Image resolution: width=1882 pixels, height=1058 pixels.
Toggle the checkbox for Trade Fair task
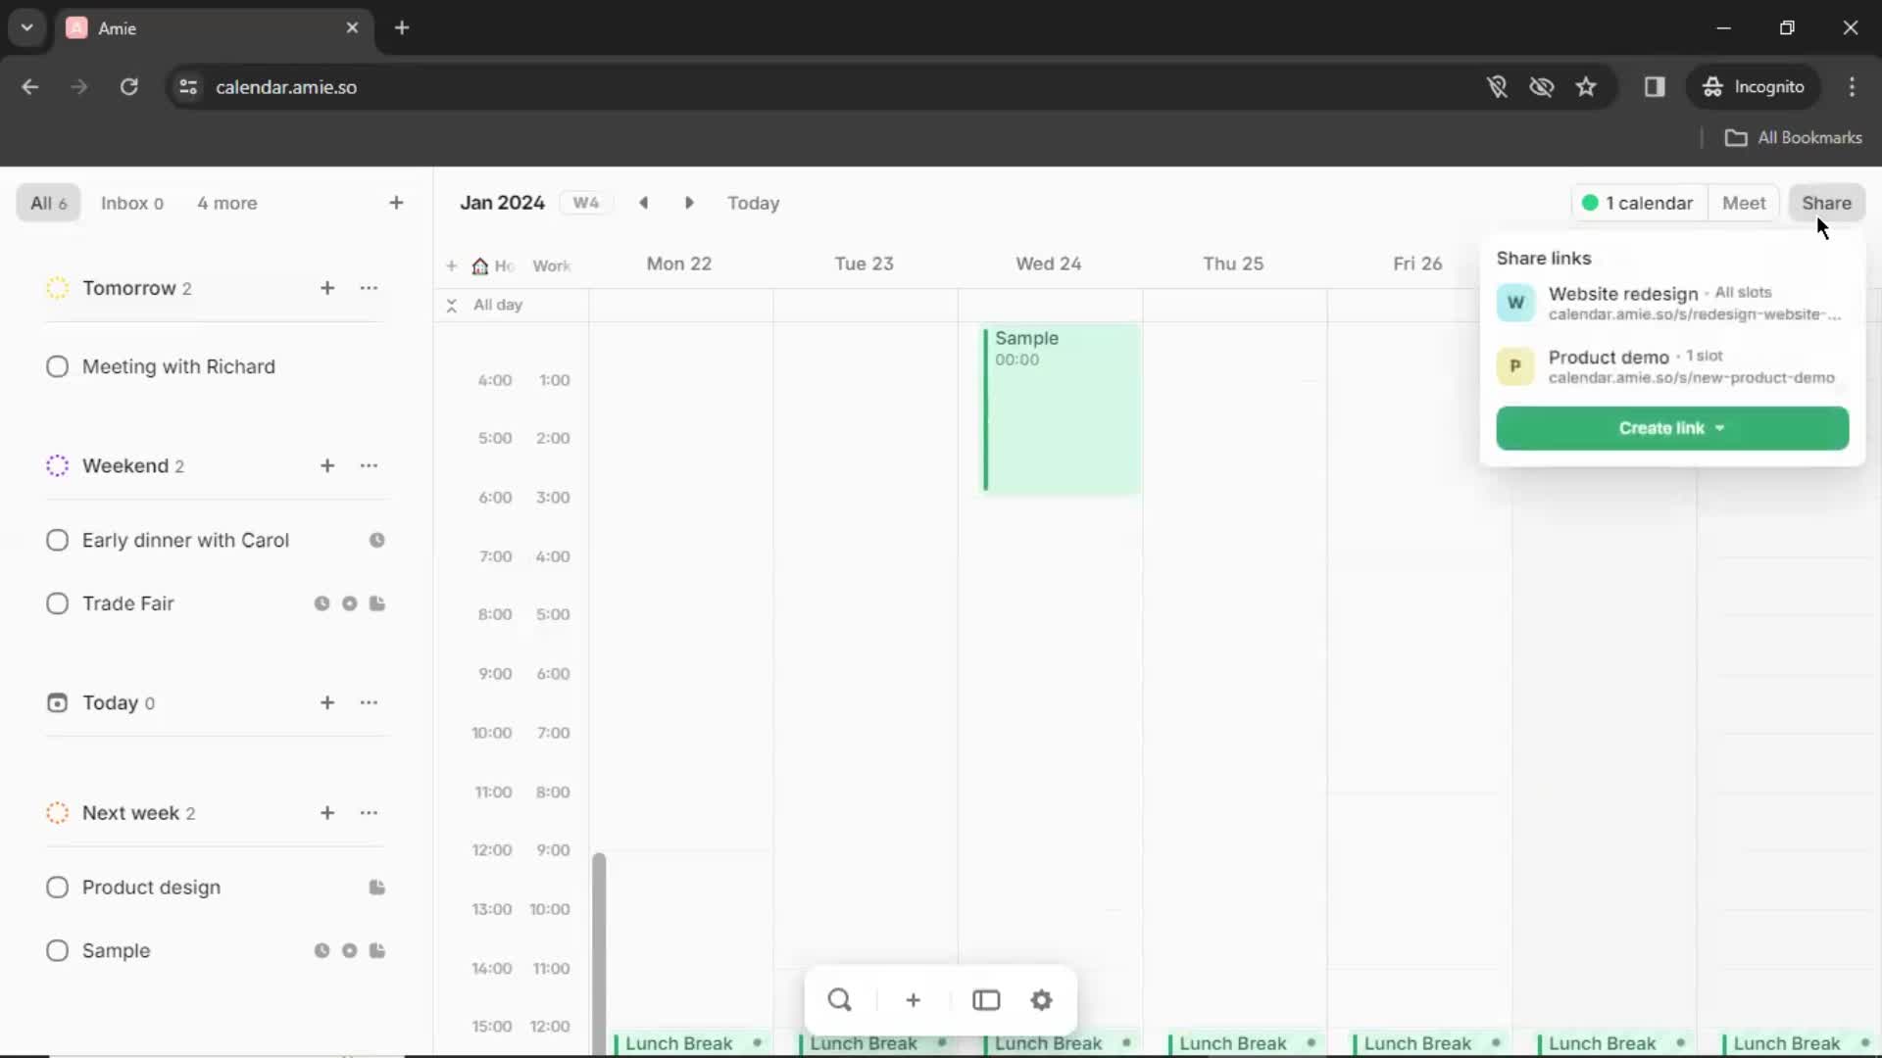click(x=56, y=603)
